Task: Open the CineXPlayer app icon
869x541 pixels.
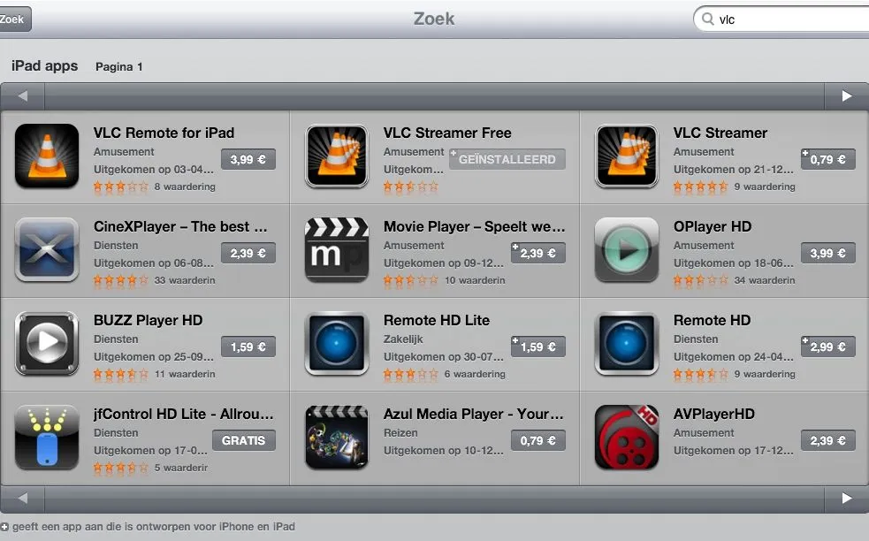Action: (x=47, y=250)
